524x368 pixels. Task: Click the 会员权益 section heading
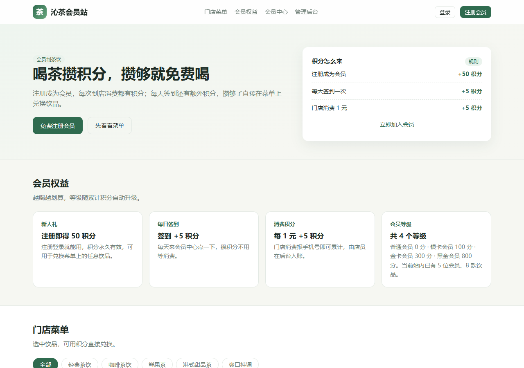point(51,184)
